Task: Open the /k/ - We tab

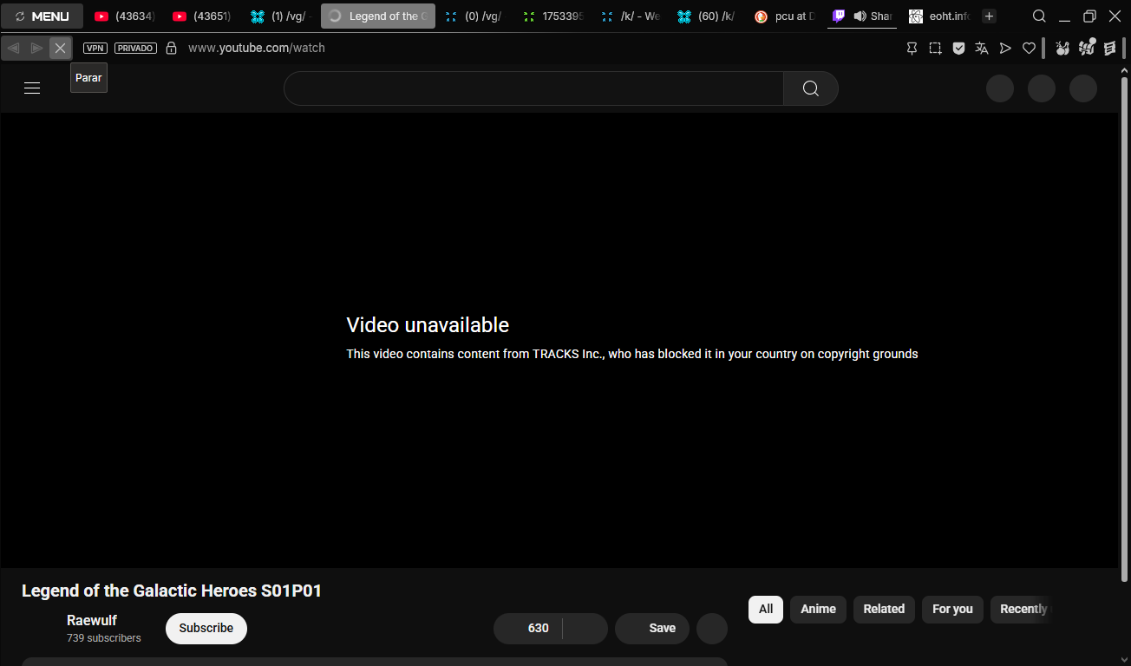Action: coord(631,16)
